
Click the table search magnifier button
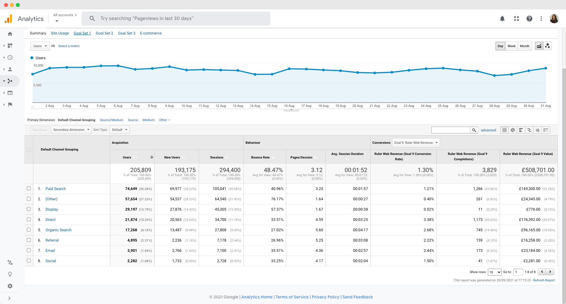pos(474,130)
